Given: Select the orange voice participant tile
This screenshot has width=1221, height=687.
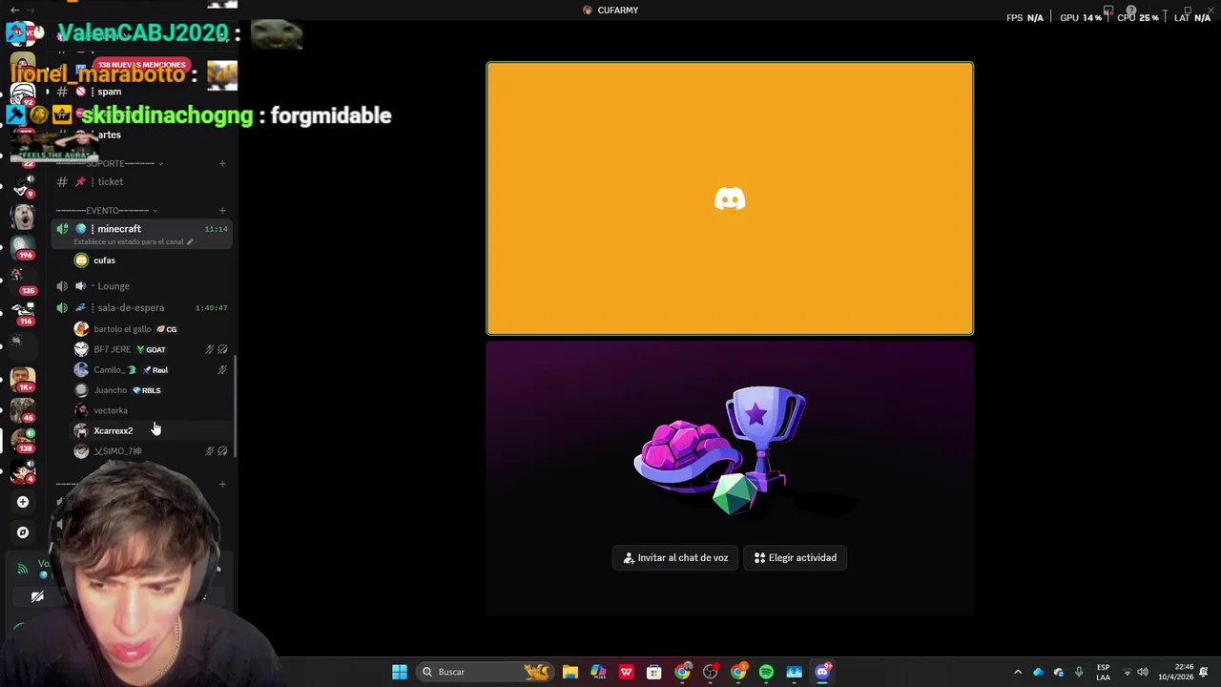Looking at the screenshot, I should [730, 198].
